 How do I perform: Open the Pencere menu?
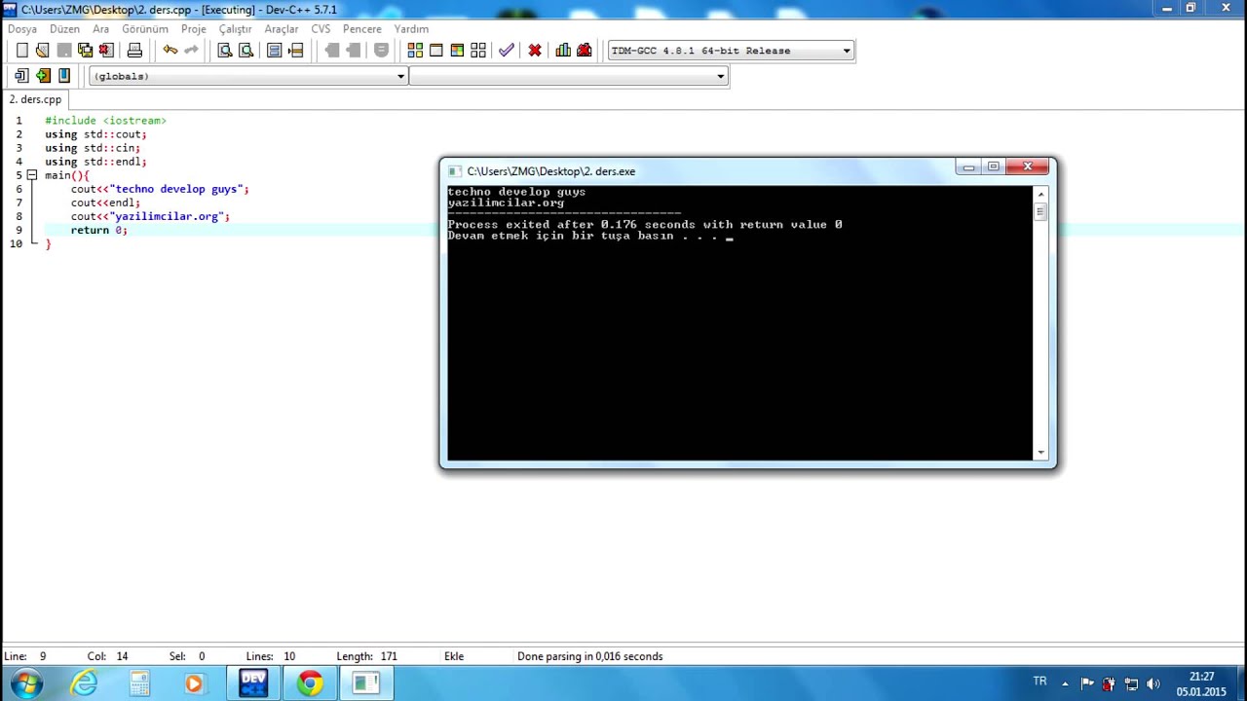[362, 29]
